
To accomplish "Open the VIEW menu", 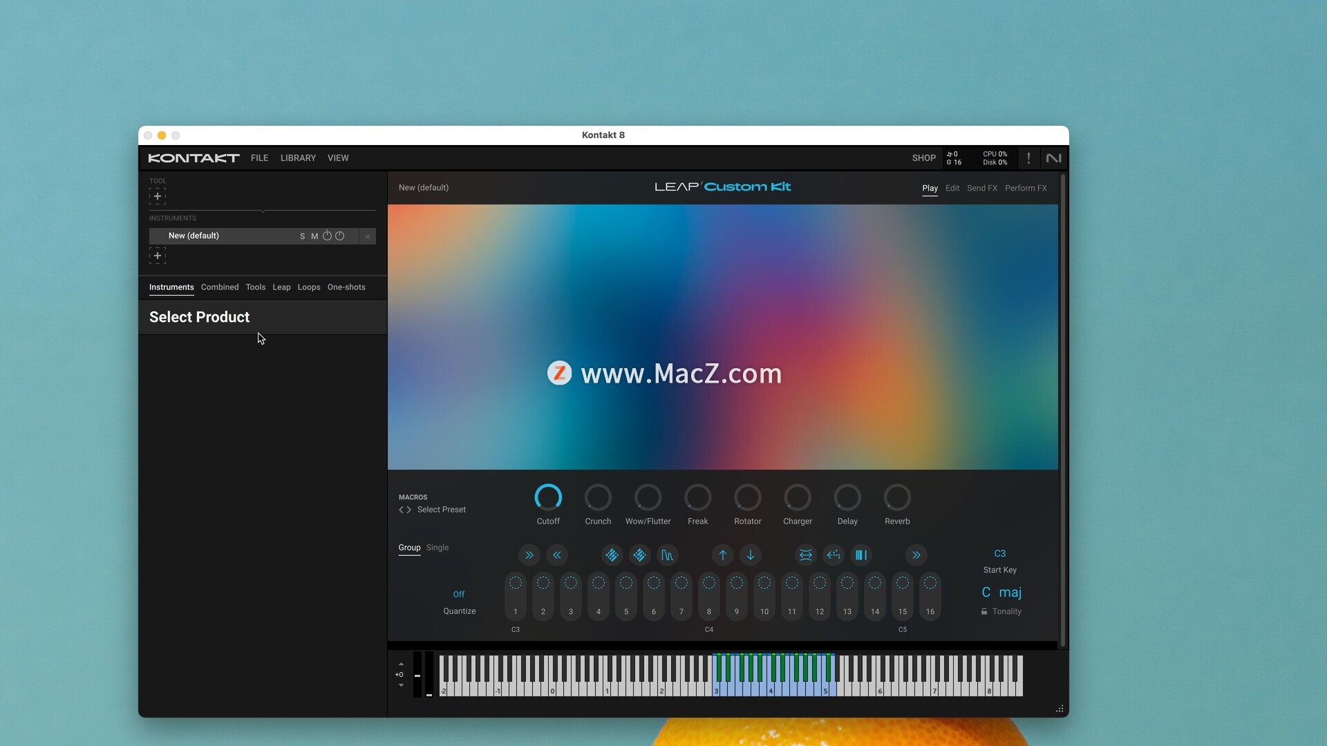I will coord(338,158).
